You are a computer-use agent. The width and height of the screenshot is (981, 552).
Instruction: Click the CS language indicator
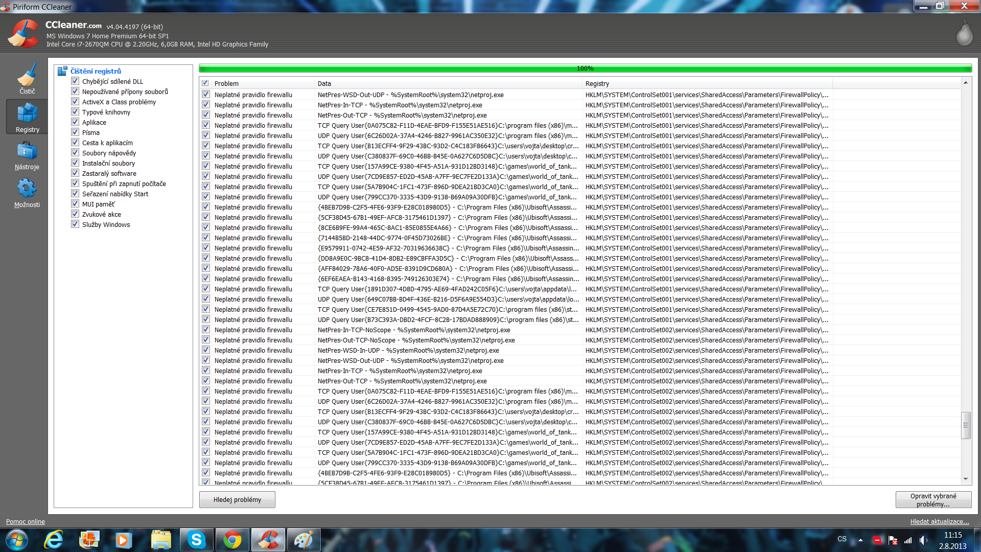point(842,539)
